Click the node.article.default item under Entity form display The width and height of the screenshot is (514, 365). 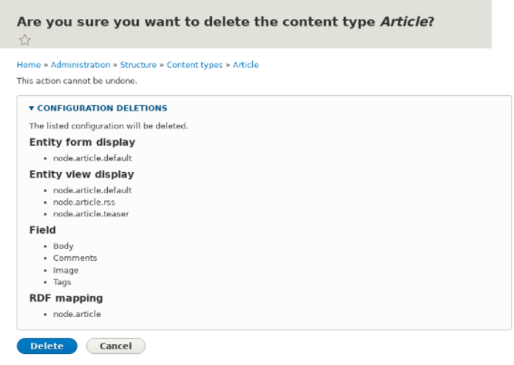click(x=92, y=158)
